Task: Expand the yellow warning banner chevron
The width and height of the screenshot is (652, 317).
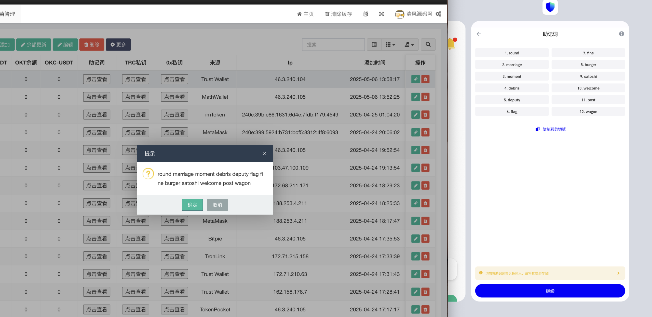Action: click(x=618, y=273)
